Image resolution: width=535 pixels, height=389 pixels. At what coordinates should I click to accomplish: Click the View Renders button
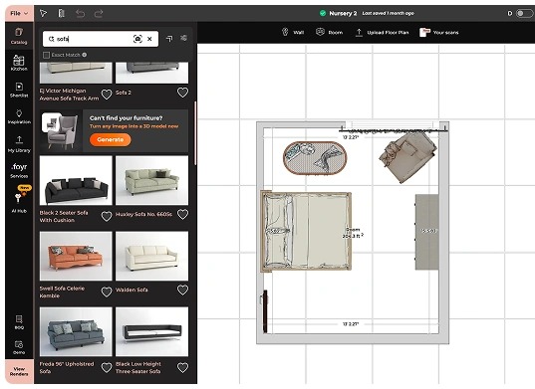19,371
